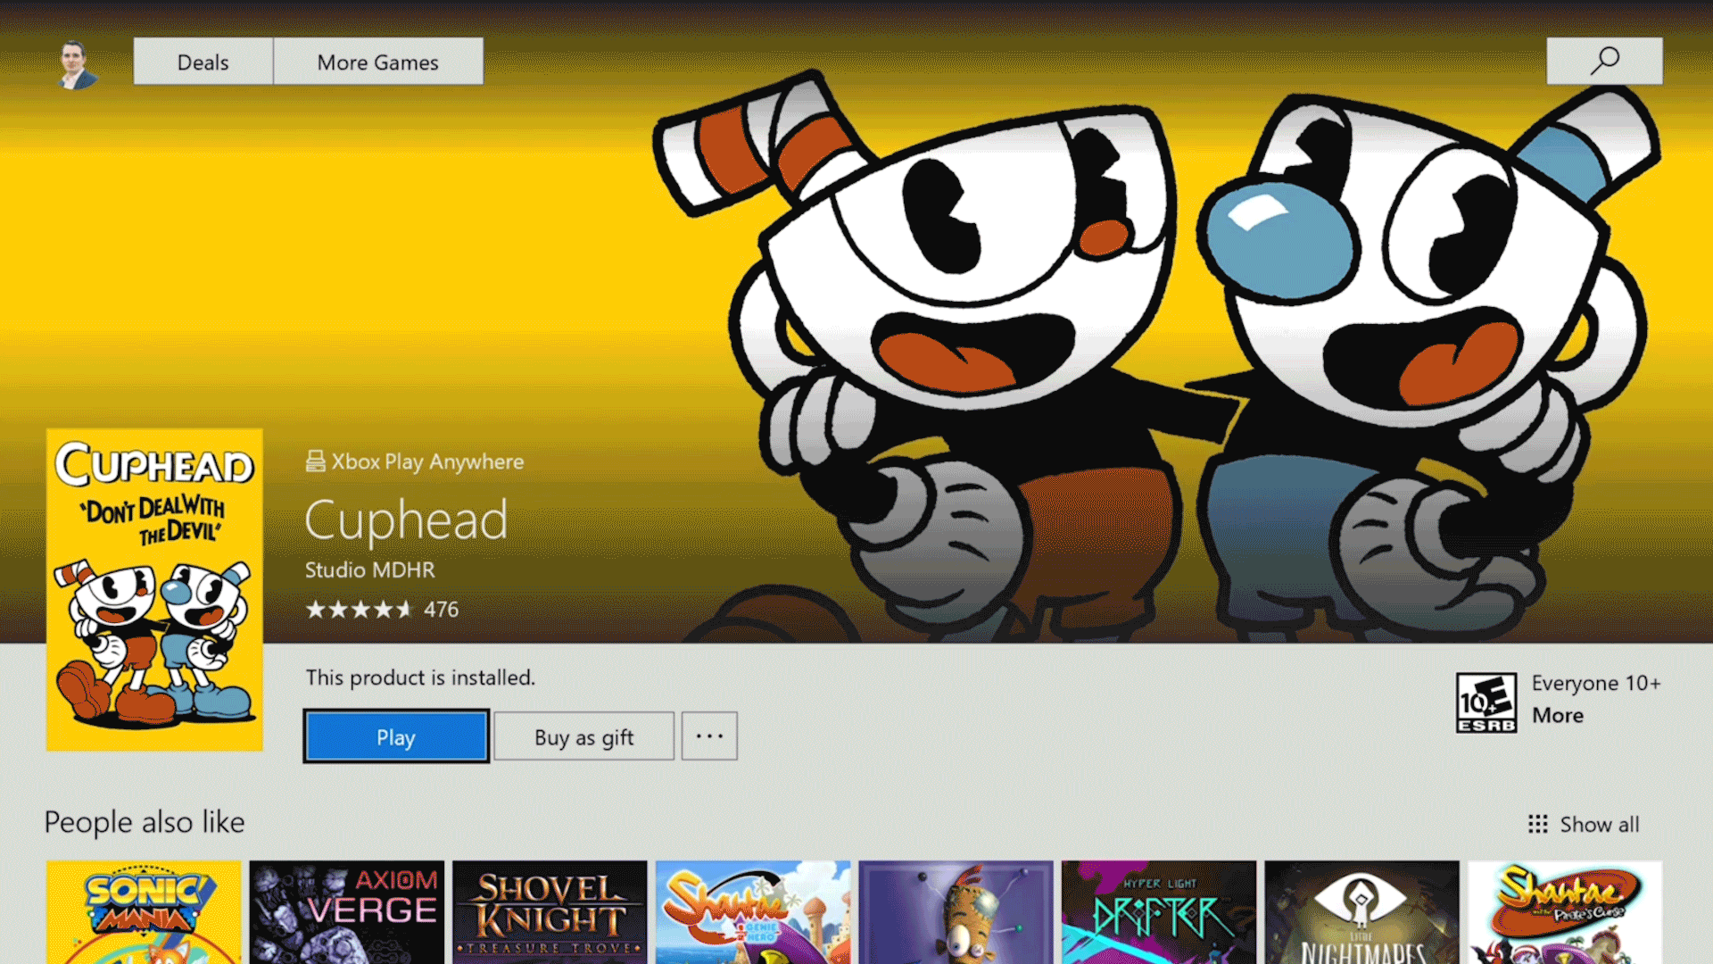Open the Shantae Half-Genie Hero tile
Viewport: 1713px width, 964px height.
pos(753,912)
